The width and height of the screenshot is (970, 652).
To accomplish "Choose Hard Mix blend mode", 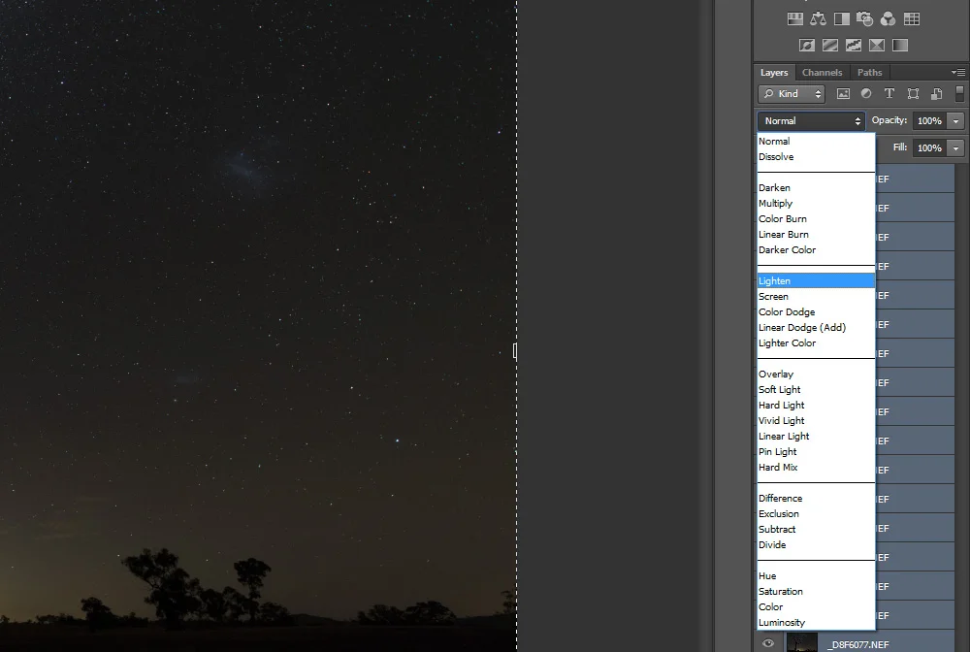I will tap(816, 467).
